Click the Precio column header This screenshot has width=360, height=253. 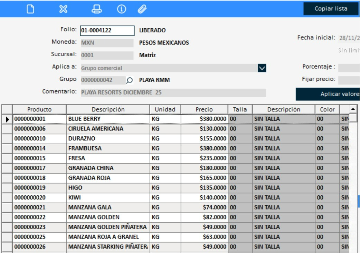tap(204, 109)
